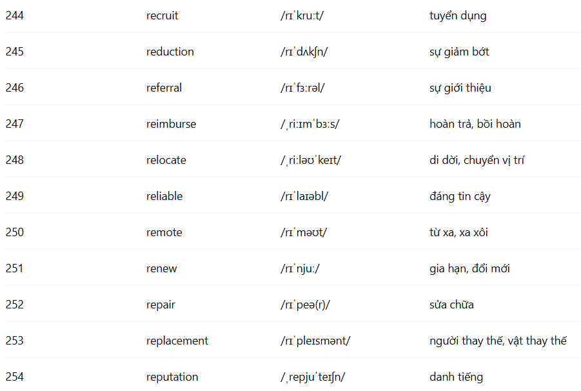
Task: Click the meaning 'tuyển dụng'
Action: click(458, 15)
